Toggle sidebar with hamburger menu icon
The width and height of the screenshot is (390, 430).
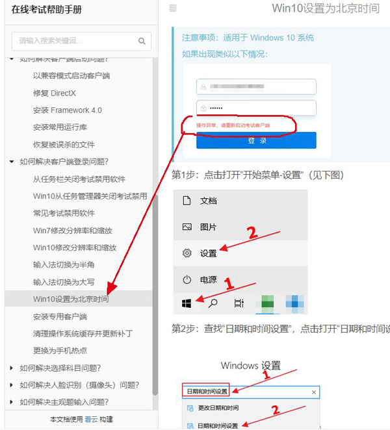pos(173,8)
